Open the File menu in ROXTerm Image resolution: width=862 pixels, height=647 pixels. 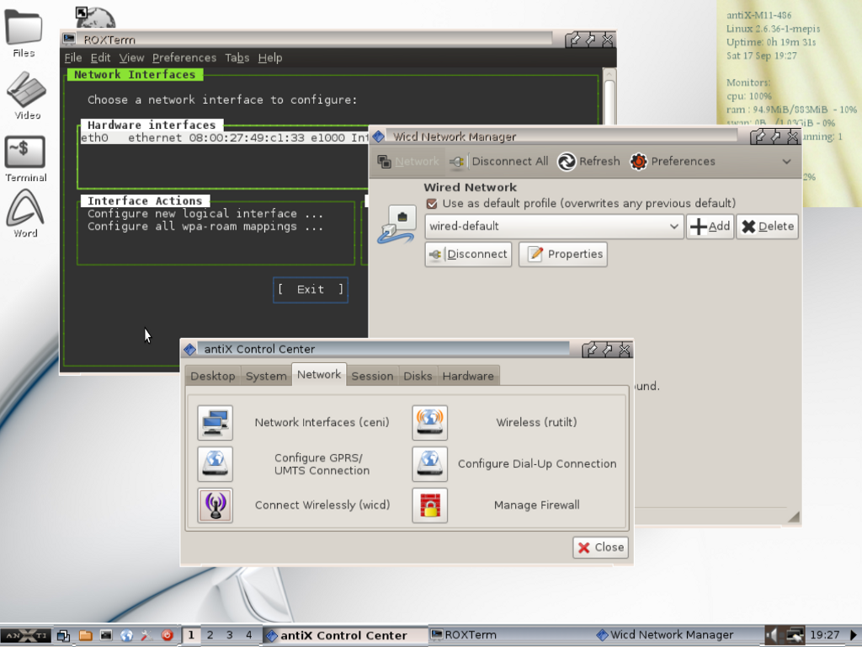pyautogui.click(x=72, y=58)
